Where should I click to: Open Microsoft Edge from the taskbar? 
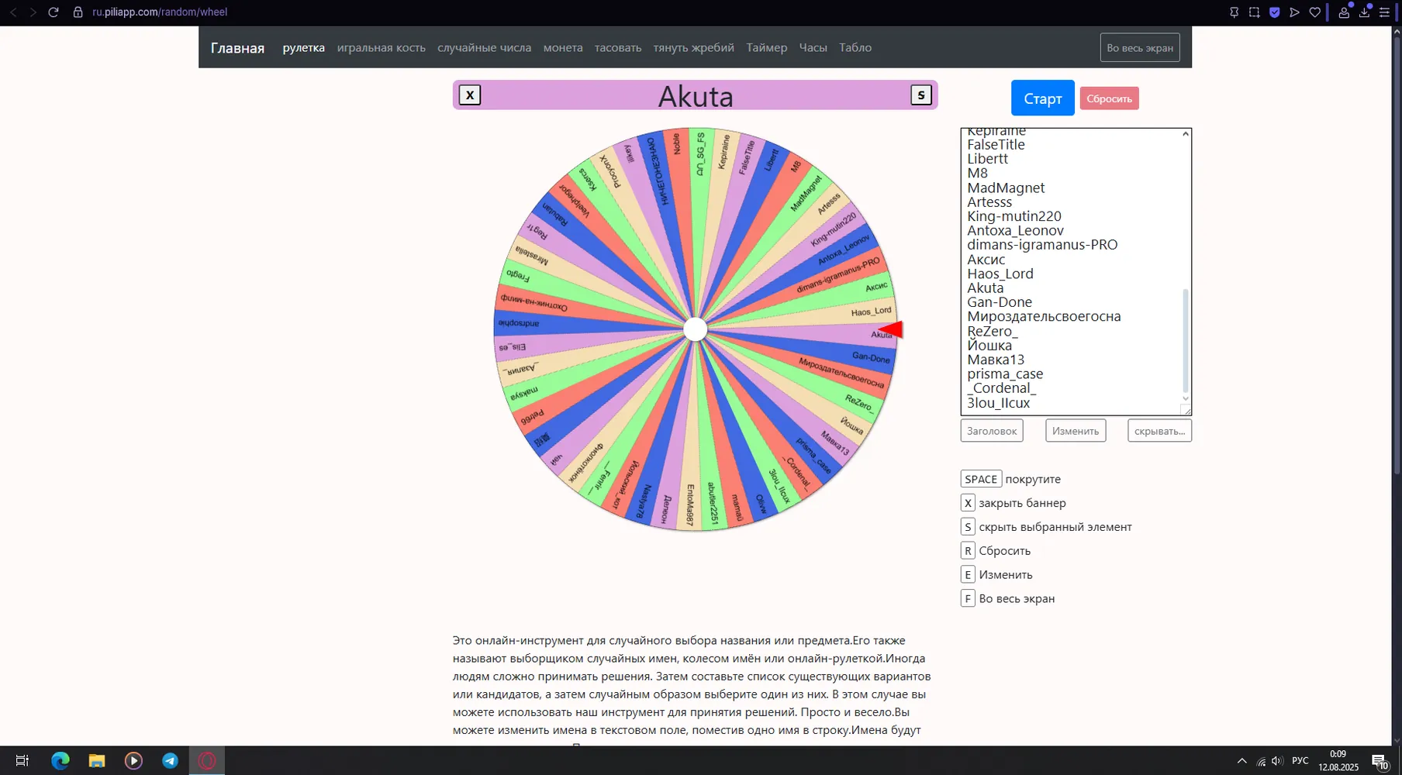(x=60, y=761)
